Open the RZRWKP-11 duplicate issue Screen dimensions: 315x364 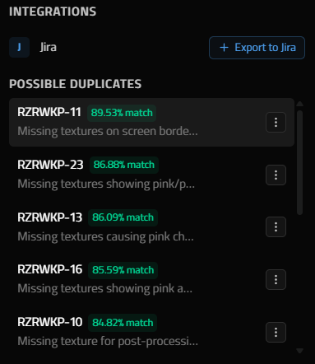[x=151, y=122]
